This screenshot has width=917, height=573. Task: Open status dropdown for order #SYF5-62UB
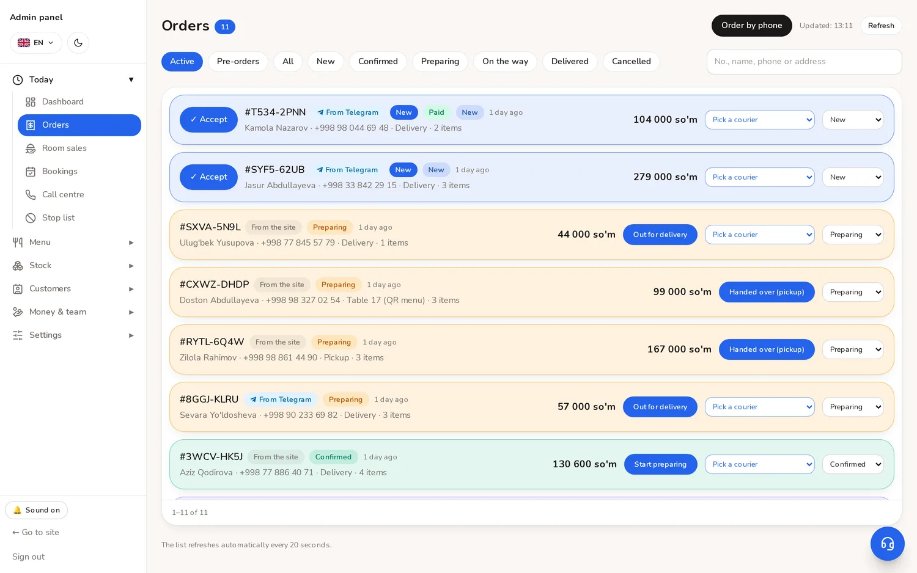click(x=853, y=177)
